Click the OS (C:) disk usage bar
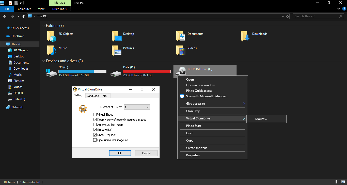The image size is (347, 185). click(82, 71)
